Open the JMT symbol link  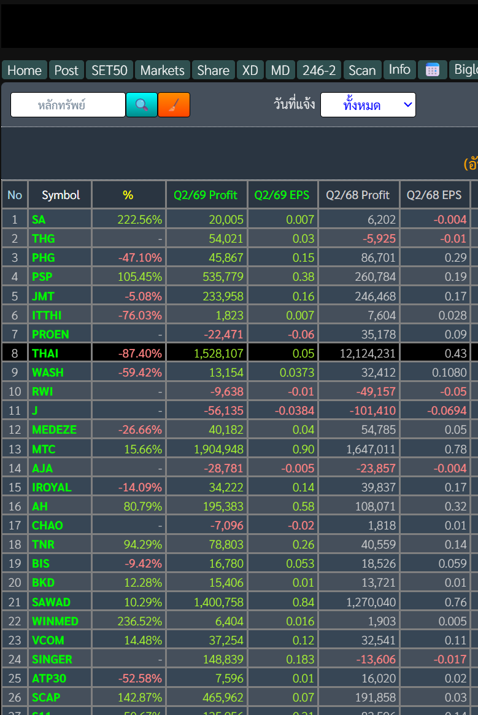[x=43, y=297]
